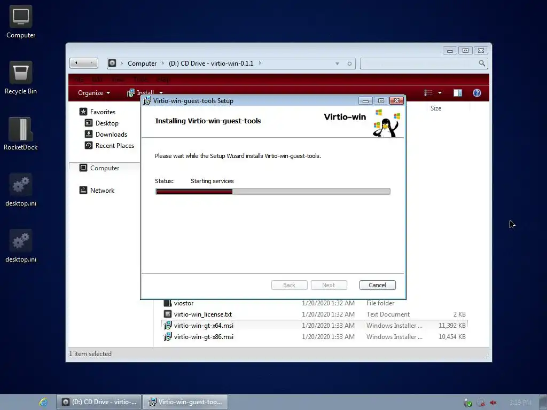
Task: Expand the address bar history dropdown
Action: 337,64
